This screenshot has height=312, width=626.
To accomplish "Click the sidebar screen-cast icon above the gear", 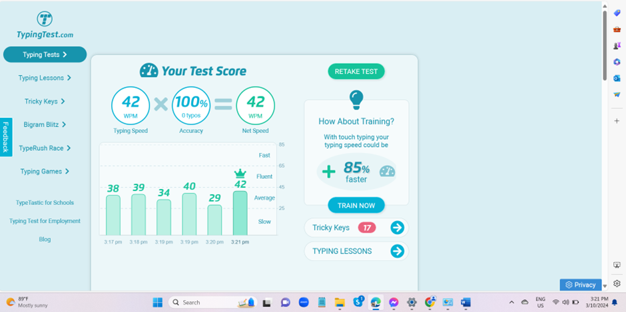I will click(x=617, y=265).
